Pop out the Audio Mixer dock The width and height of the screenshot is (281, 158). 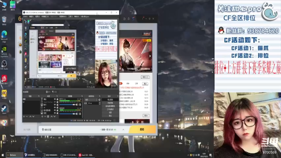click(x=82, y=96)
